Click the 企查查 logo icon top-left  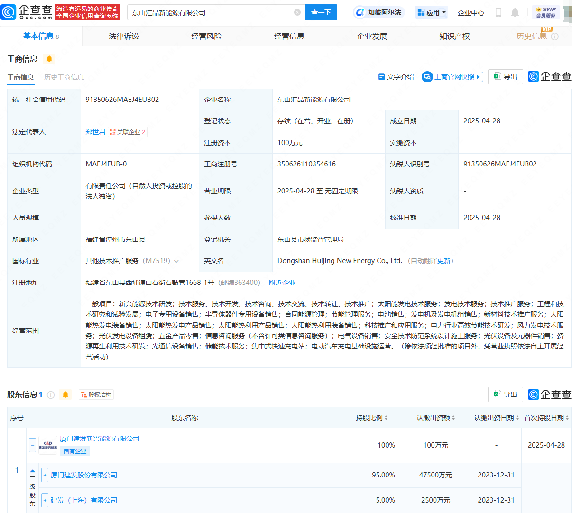9,12
